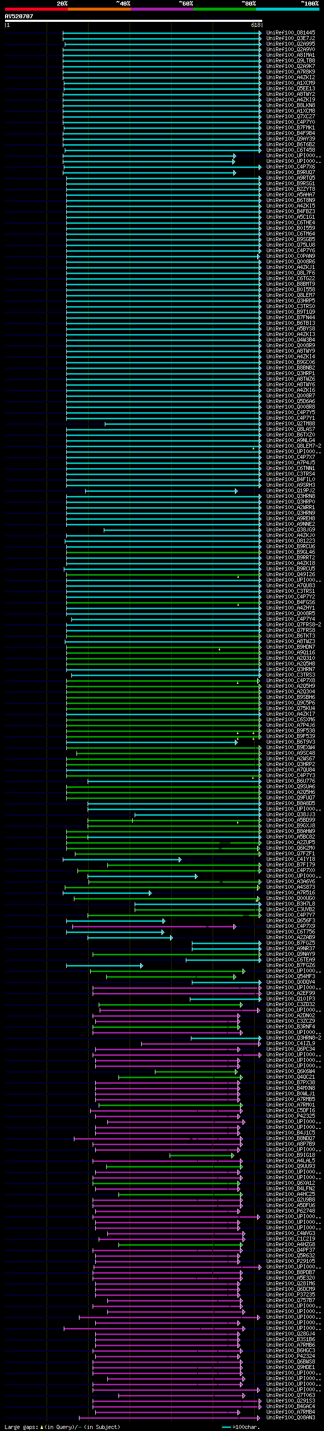Image resolution: width=324 pixels, height=1431 pixels.
Task: Select the UniRef100_B8LKN8 label
Action: point(290,105)
